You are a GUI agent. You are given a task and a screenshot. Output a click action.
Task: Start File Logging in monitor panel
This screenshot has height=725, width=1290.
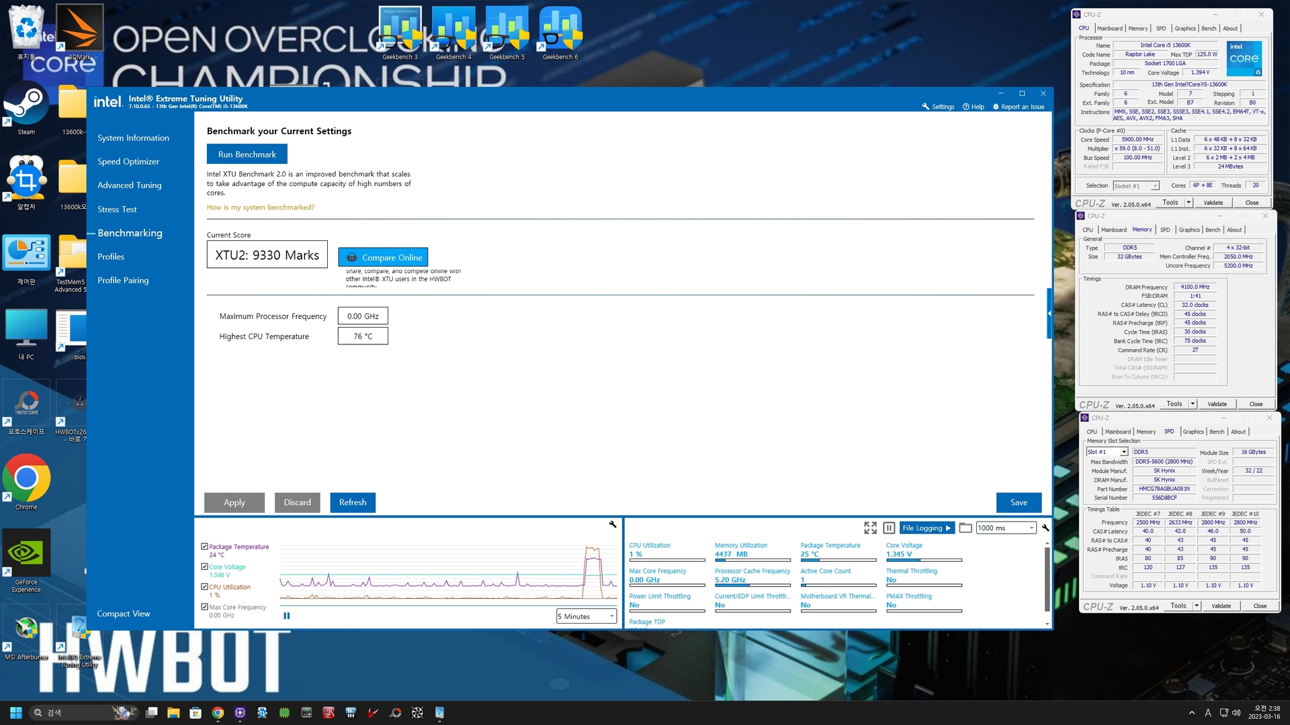click(927, 528)
